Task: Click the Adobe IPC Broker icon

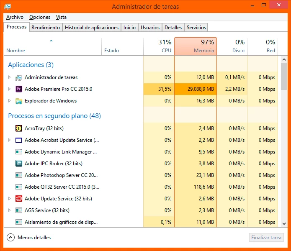Action: [18, 164]
